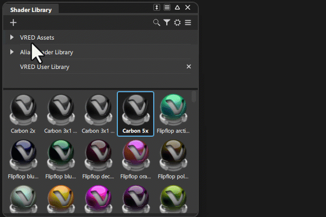Screen dimensions: 326x217
Task: Remove VRED User Library with its X
Action: (x=189, y=66)
